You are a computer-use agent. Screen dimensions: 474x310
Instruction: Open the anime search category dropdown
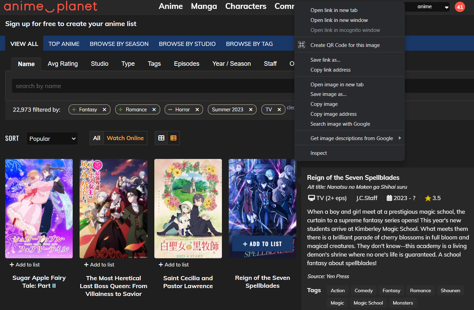(427, 7)
